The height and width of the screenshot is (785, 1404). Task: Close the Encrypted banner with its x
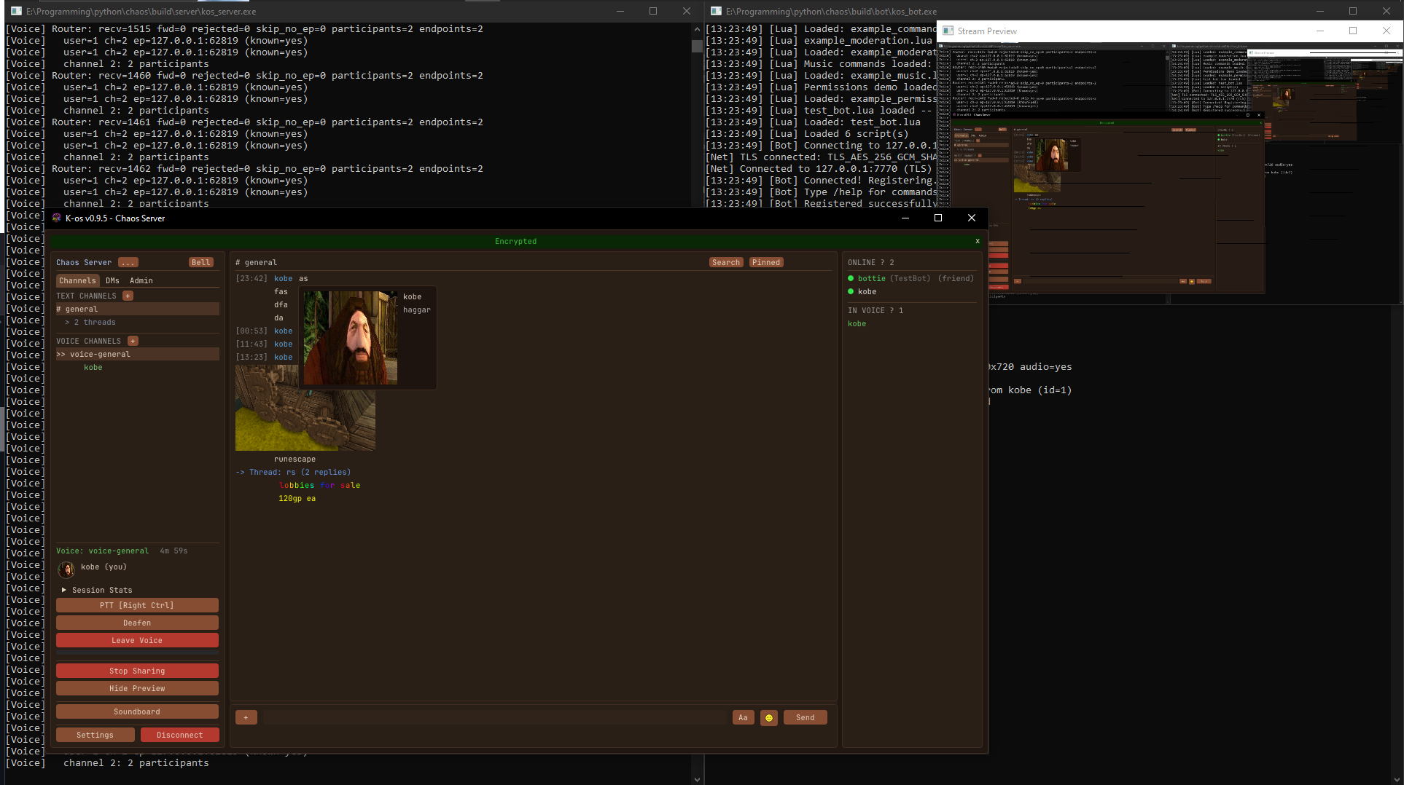pos(978,242)
